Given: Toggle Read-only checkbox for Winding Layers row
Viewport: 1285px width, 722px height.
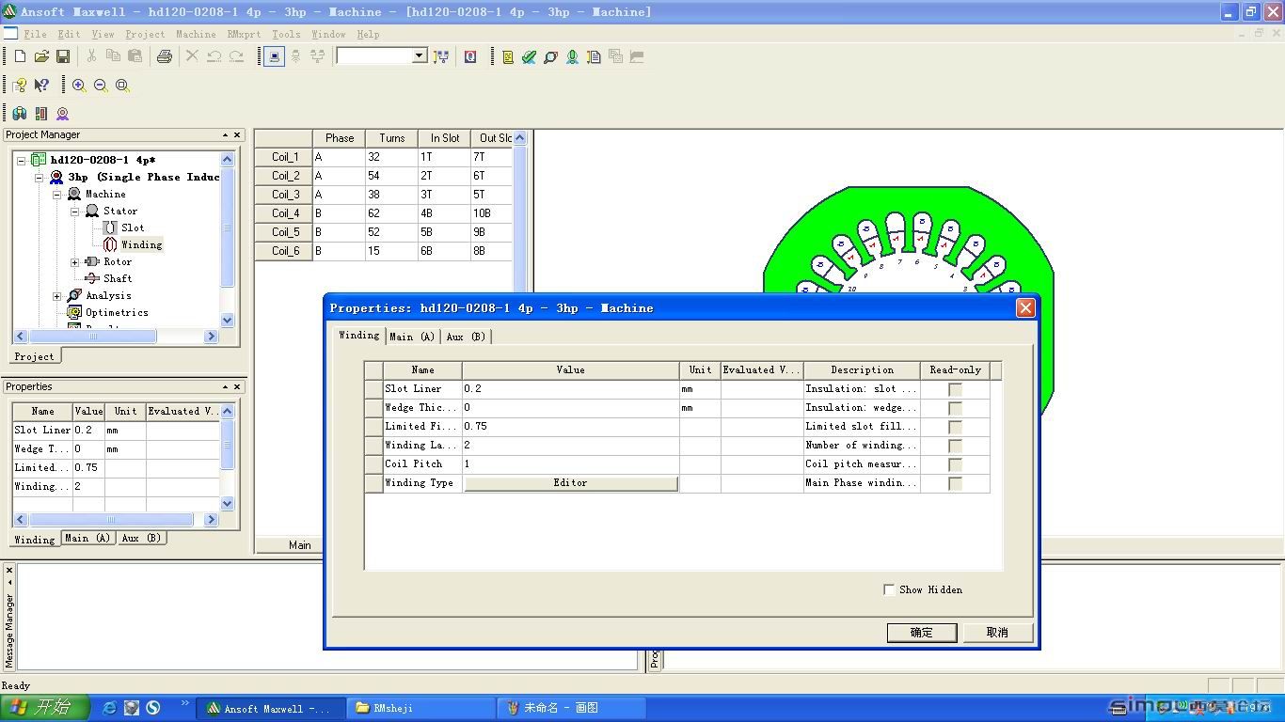Looking at the screenshot, I should [x=955, y=446].
